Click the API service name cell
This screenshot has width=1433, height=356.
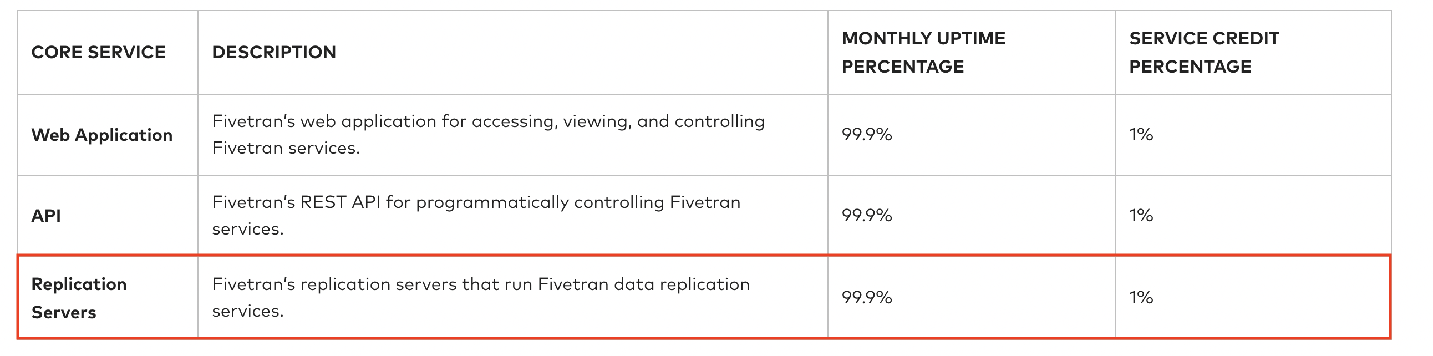click(46, 216)
